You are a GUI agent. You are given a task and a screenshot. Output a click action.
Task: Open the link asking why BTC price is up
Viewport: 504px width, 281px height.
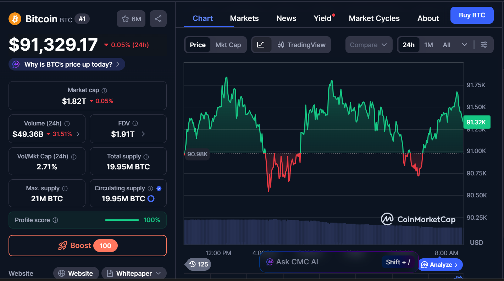tap(66, 64)
